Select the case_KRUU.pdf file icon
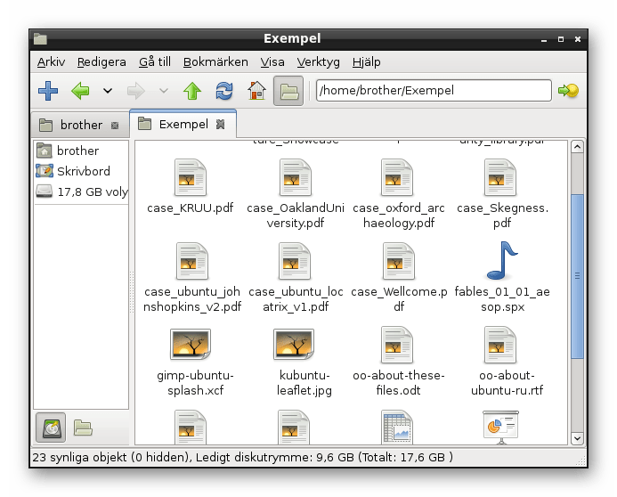Viewport: 617px width, 497px height. (x=190, y=179)
